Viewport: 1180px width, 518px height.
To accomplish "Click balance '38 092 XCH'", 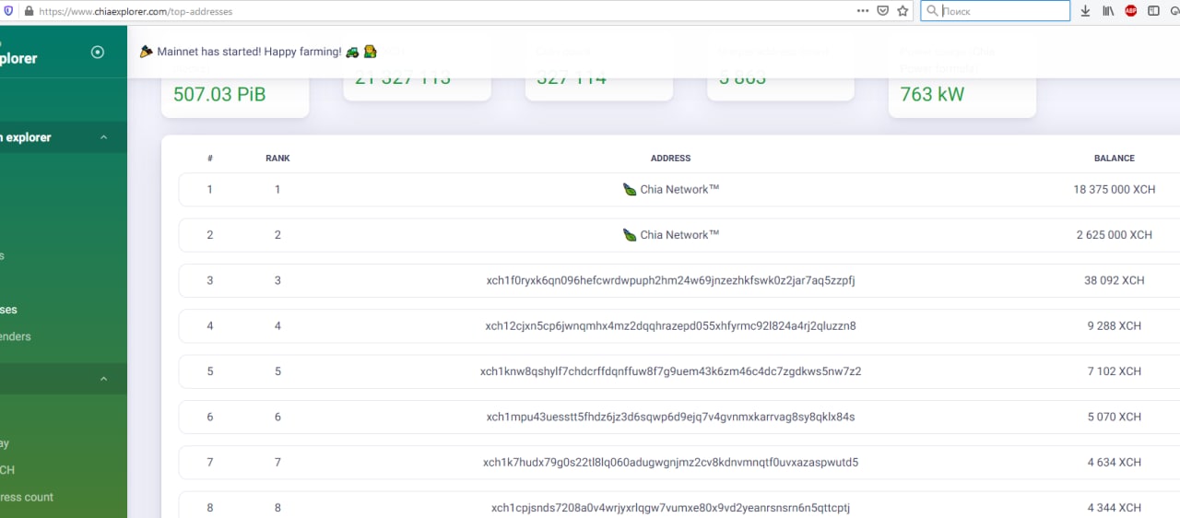I will click(1114, 280).
